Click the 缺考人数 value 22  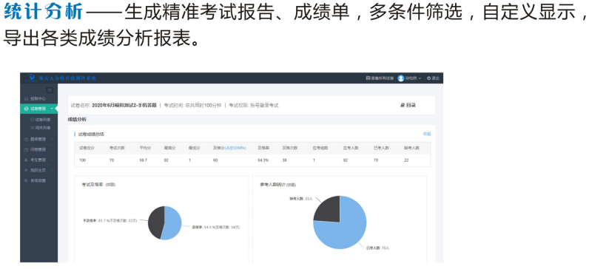point(407,160)
